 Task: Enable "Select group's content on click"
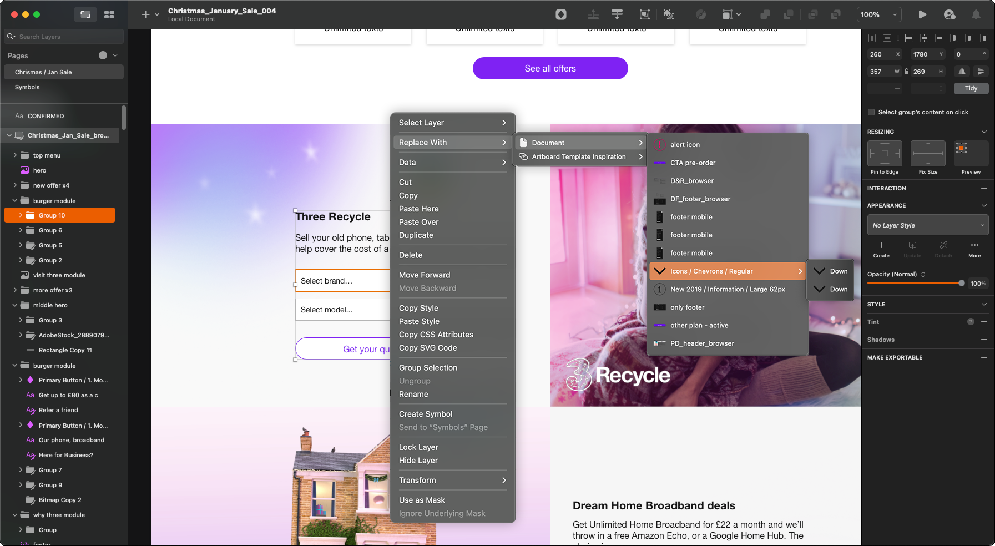[x=871, y=112]
